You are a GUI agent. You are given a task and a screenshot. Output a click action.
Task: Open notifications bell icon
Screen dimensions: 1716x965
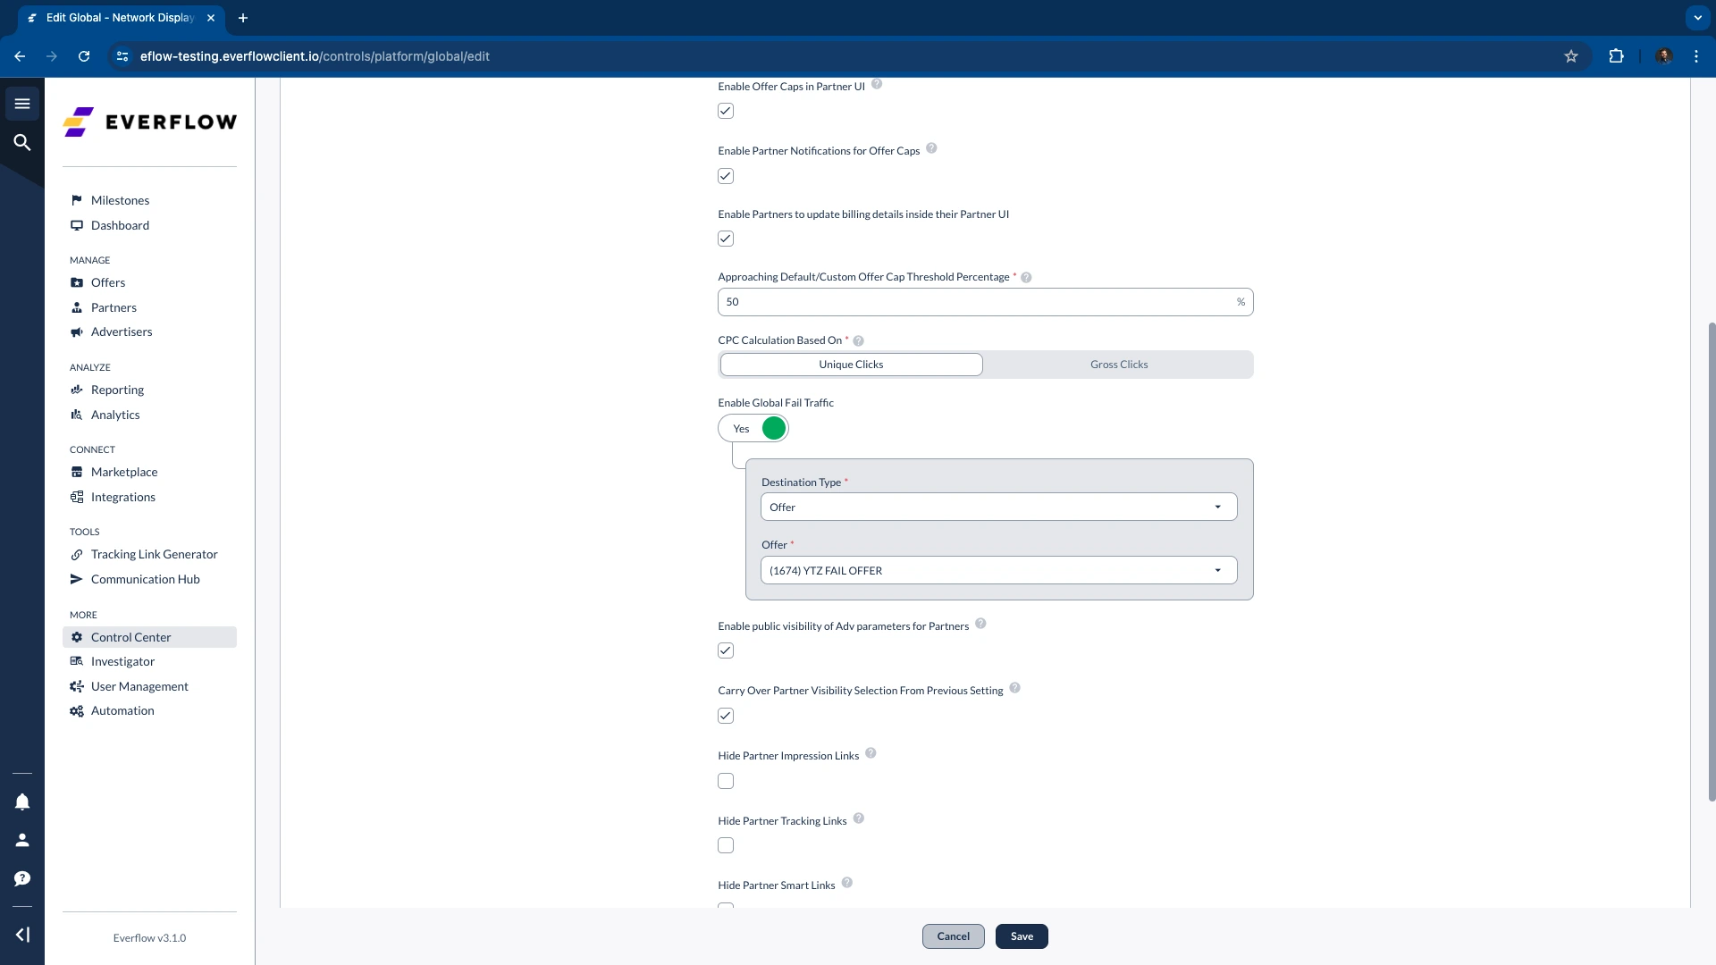click(22, 801)
